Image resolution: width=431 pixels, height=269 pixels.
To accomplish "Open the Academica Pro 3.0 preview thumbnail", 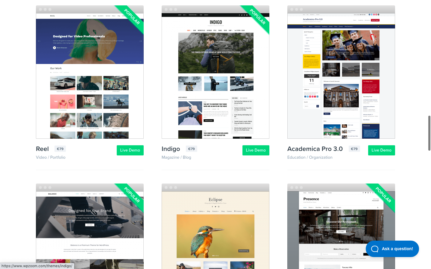I will (341, 72).
